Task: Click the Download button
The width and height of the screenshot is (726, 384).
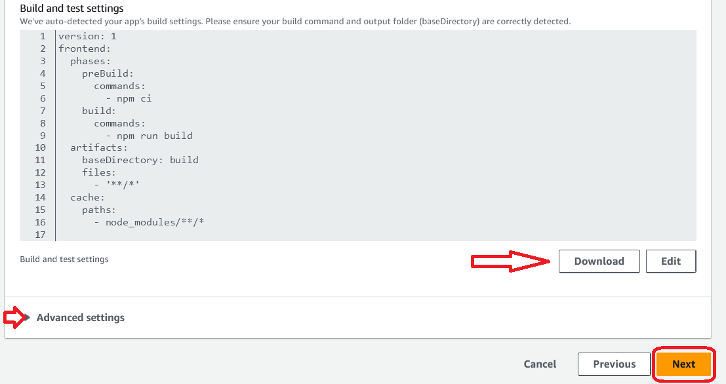Action: pyautogui.click(x=599, y=261)
